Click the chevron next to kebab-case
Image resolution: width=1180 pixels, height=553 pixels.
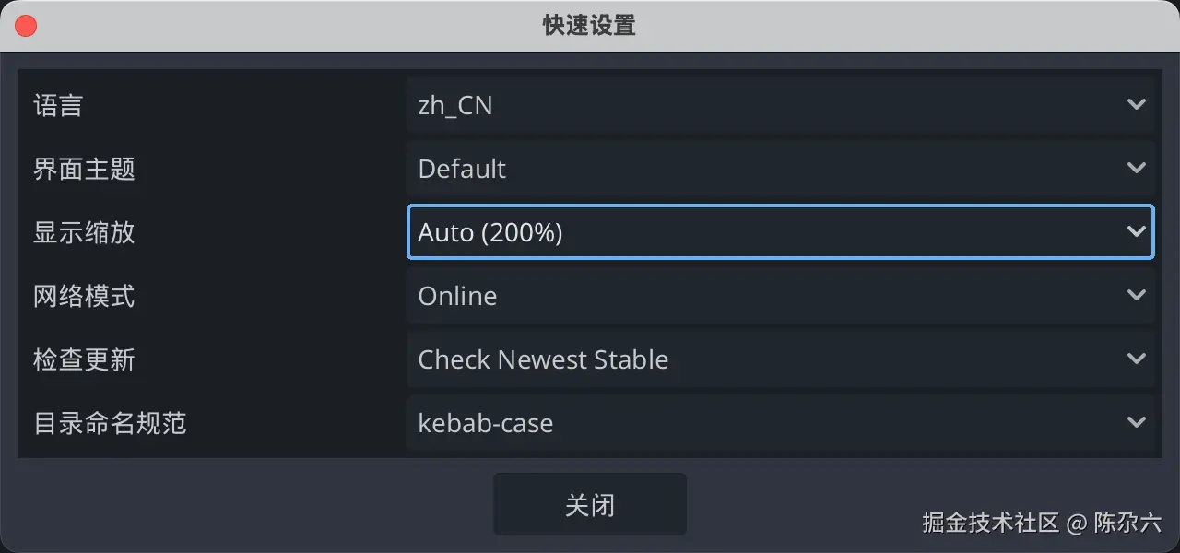1136,422
